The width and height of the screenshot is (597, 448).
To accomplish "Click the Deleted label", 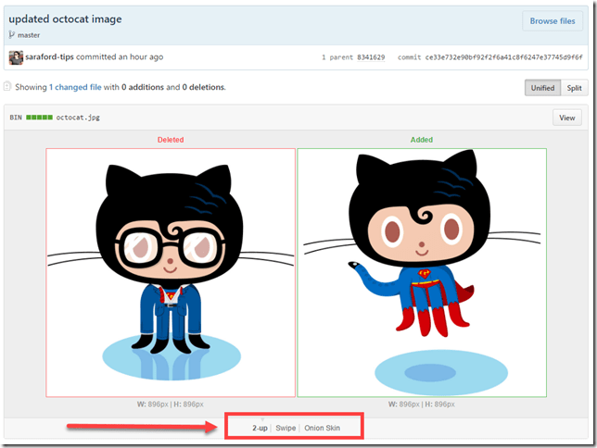I will 171,140.
